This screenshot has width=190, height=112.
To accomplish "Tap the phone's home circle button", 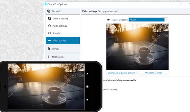I will coord(87,87).
